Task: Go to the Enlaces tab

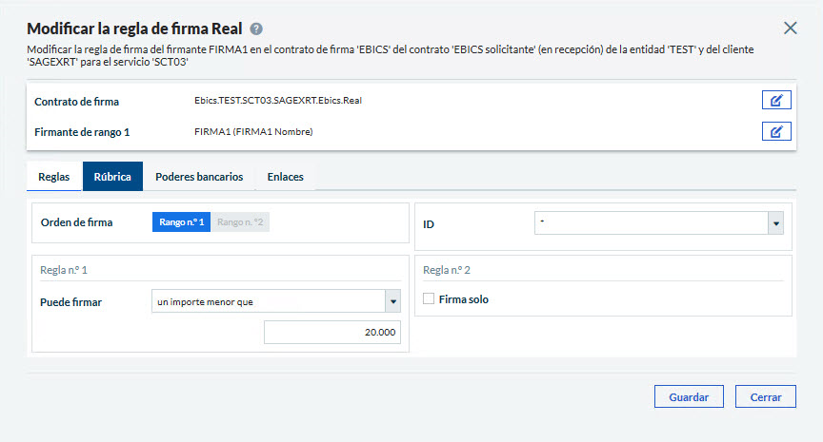Action: click(285, 177)
